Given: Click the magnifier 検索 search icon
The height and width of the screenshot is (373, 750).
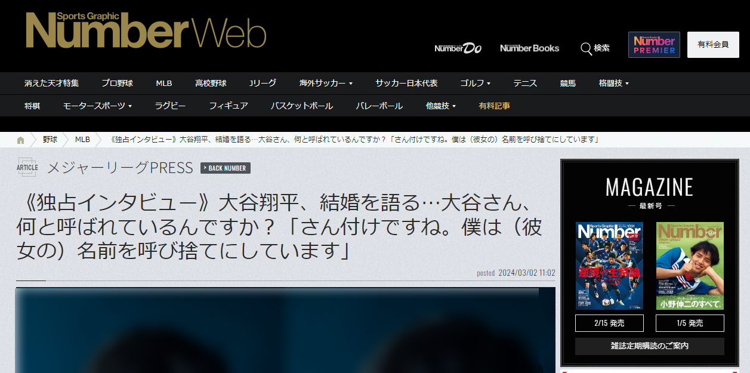Looking at the screenshot, I should pos(595,48).
